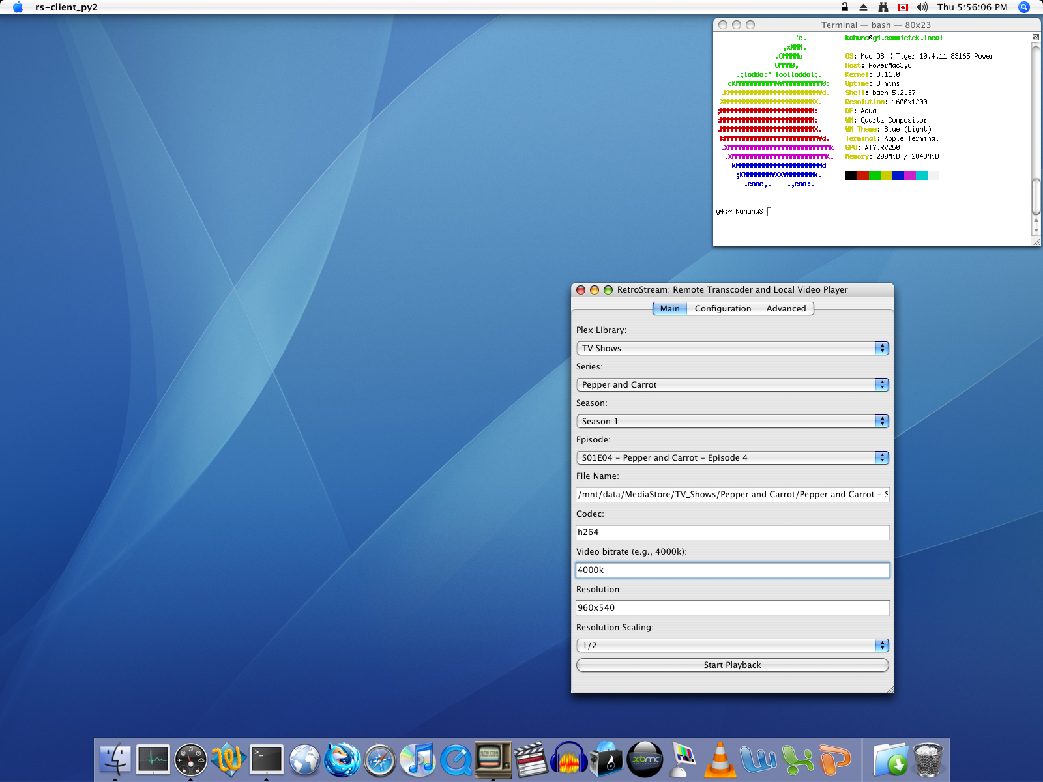Switch to the Configuration tab
This screenshot has height=782, width=1043.
tap(722, 309)
